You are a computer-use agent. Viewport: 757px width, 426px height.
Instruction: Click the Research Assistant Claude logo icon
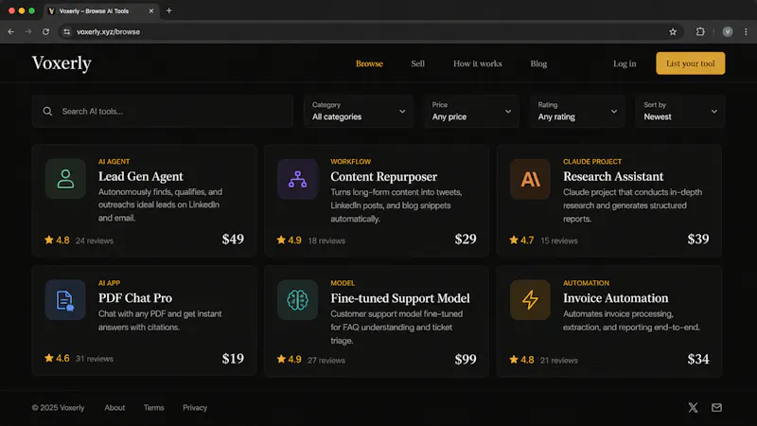pyautogui.click(x=530, y=179)
